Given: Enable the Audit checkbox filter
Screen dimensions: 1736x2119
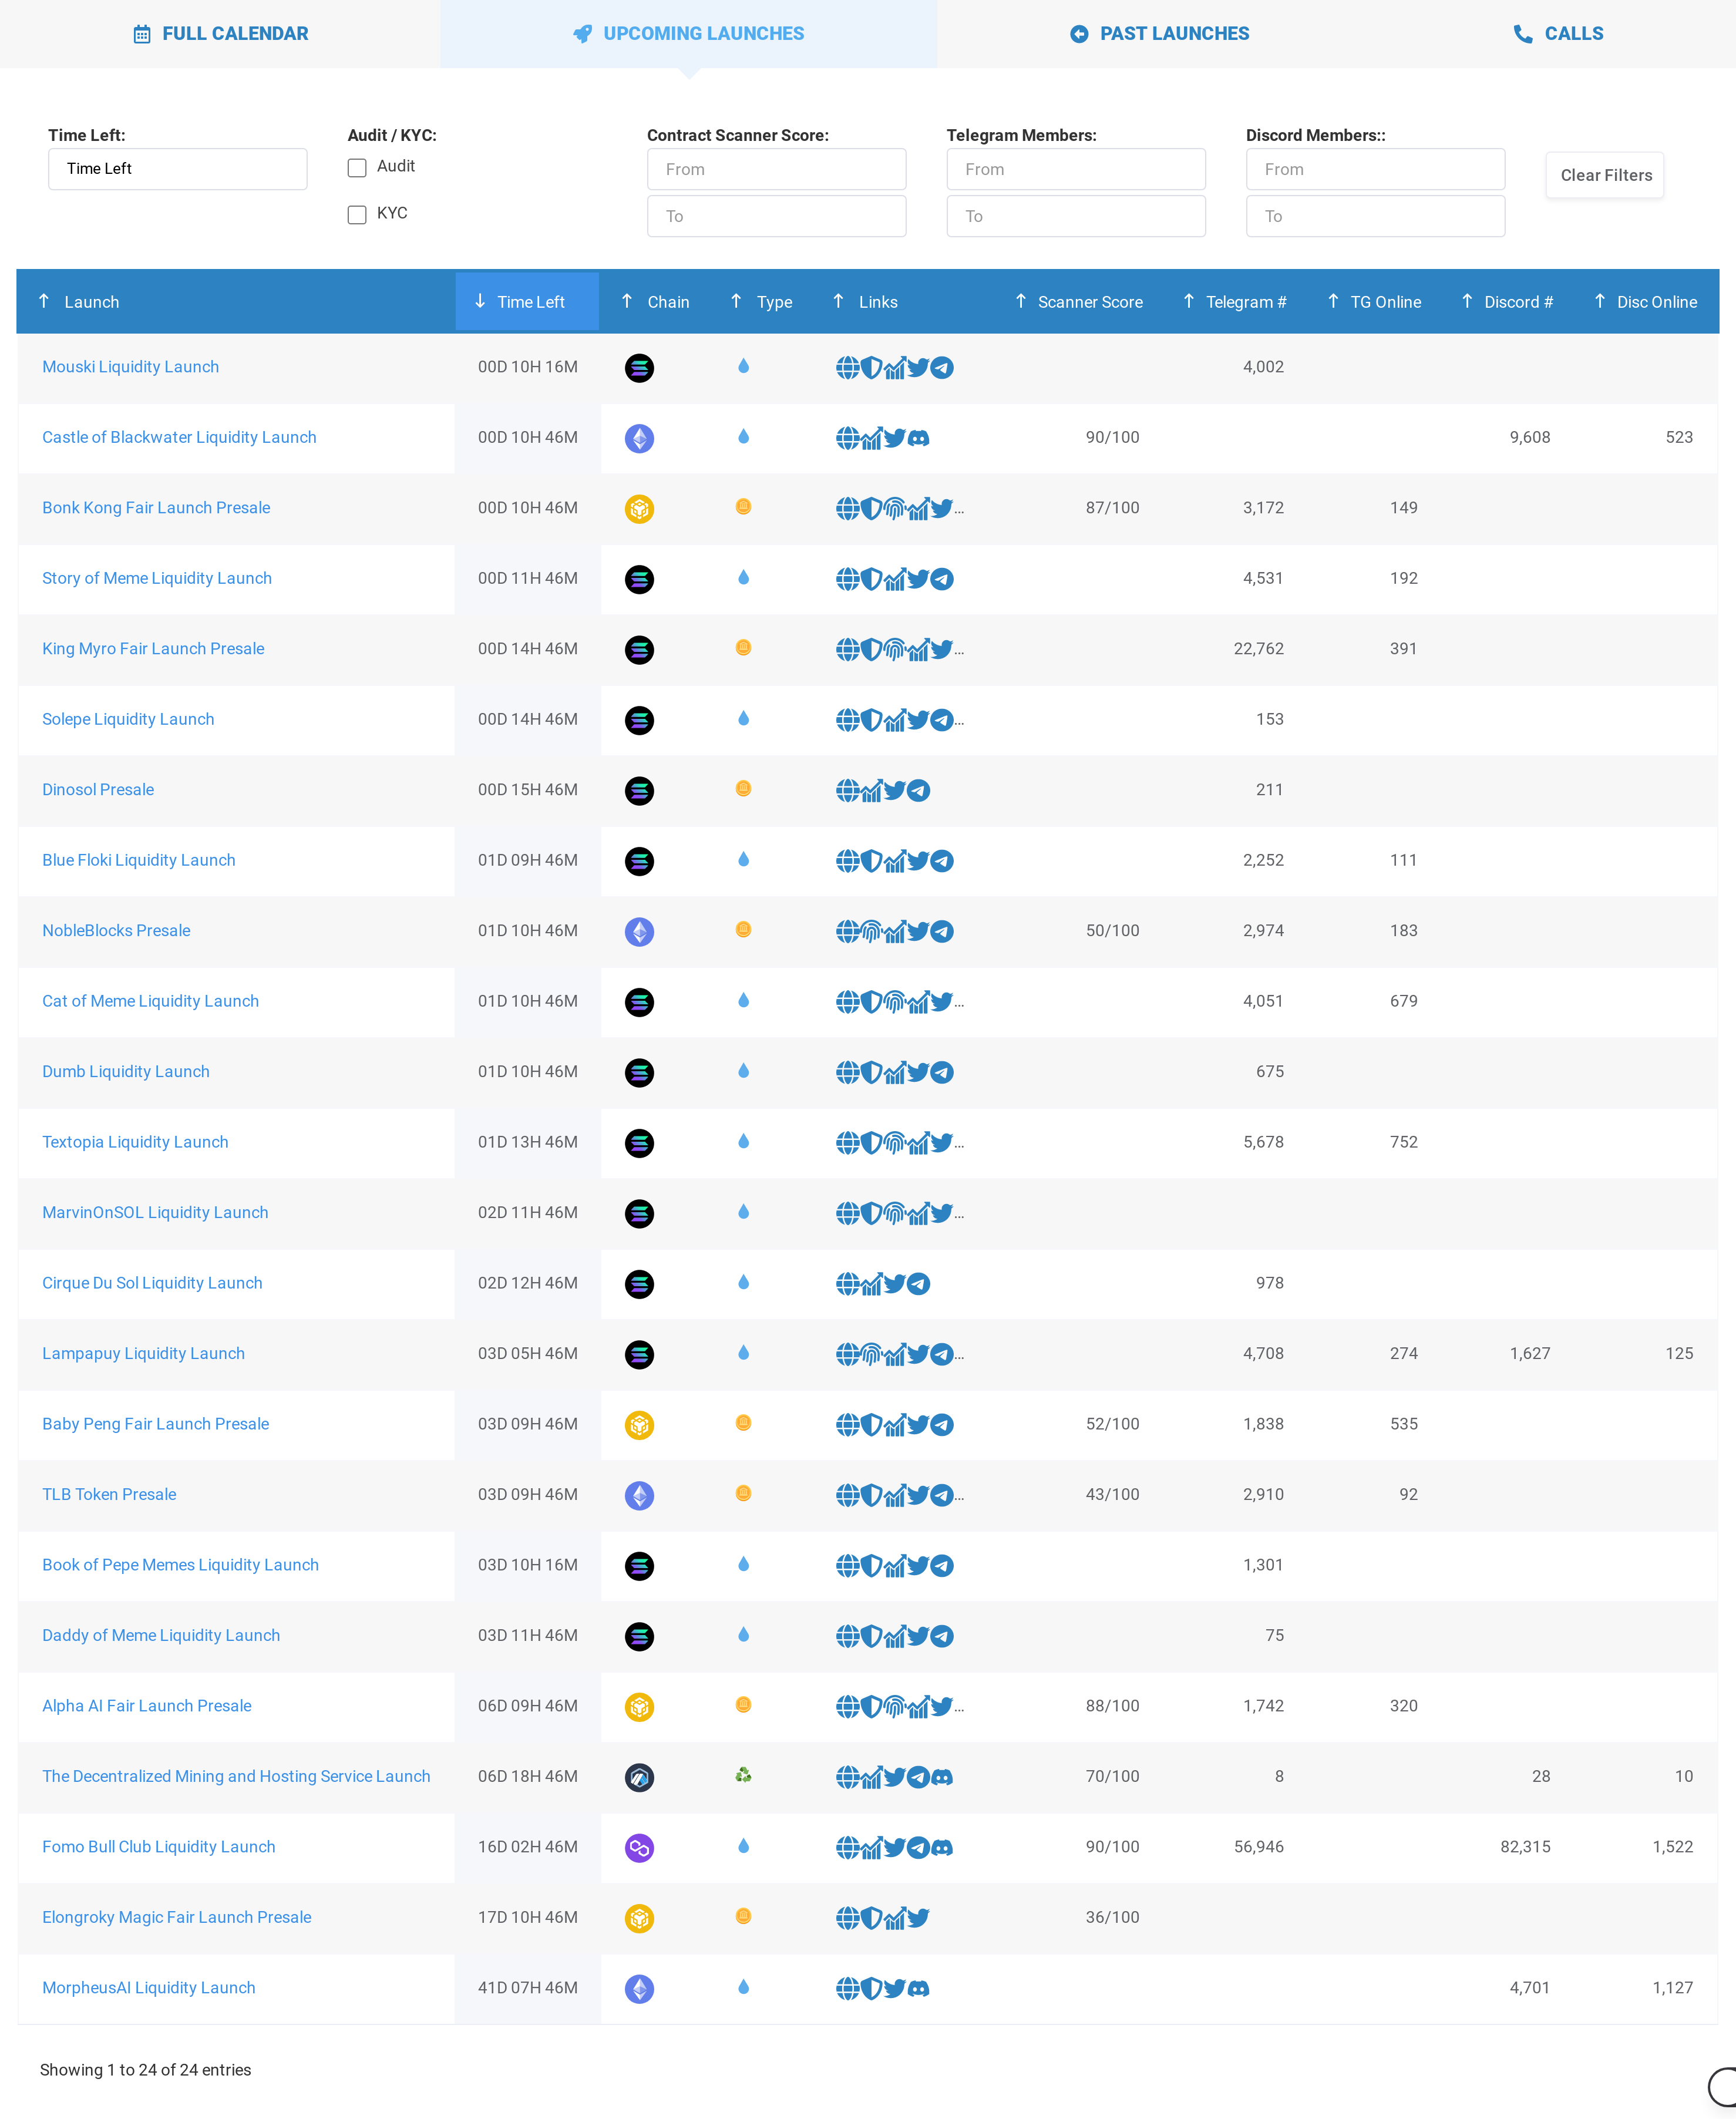Looking at the screenshot, I should tap(357, 168).
